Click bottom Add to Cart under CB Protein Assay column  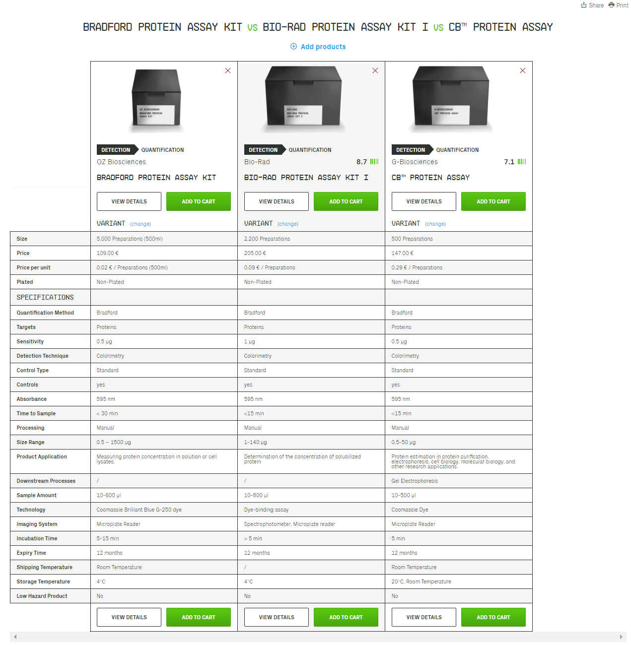[493, 617]
